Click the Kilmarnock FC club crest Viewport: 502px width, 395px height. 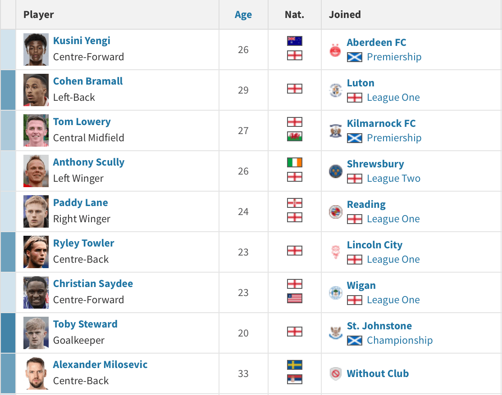click(336, 131)
